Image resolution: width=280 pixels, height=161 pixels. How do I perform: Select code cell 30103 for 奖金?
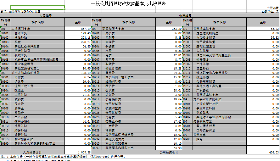click(5, 42)
